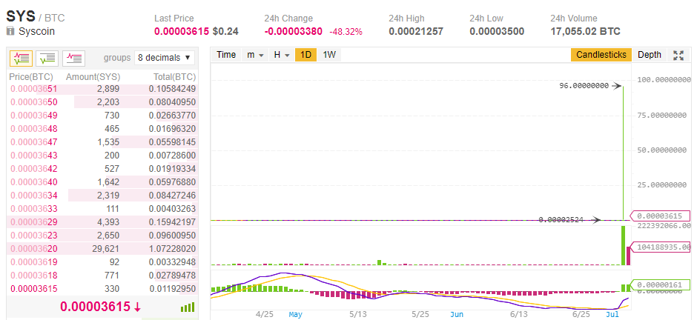The height and width of the screenshot is (320, 697).
Task: Switch chart to Time view
Action: tap(226, 55)
